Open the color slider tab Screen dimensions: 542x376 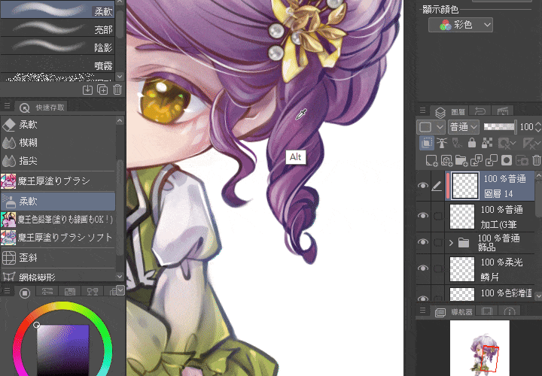pyautogui.click(x=47, y=292)
